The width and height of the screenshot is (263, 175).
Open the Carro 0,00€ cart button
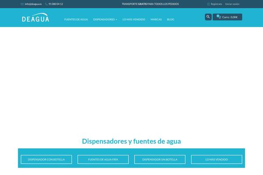227,17
